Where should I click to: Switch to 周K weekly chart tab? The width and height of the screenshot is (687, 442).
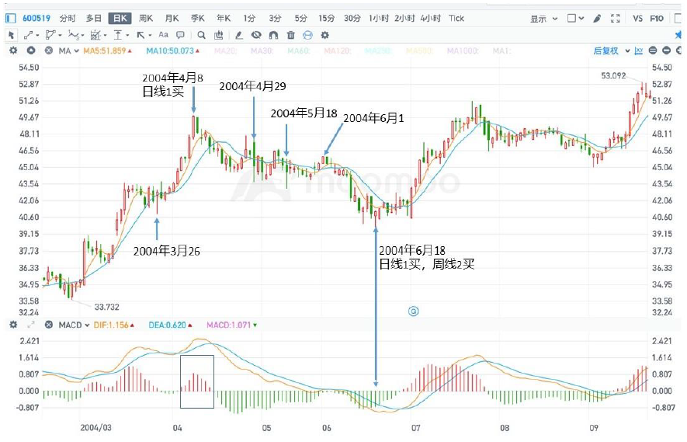145,18
